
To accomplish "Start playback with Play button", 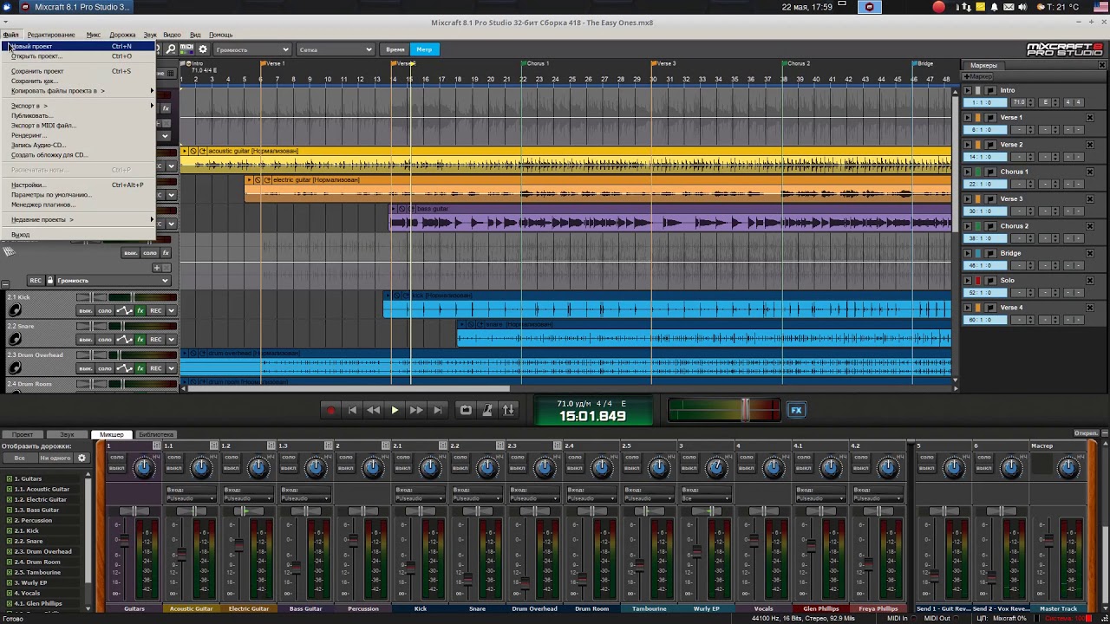I will [395, 410].
